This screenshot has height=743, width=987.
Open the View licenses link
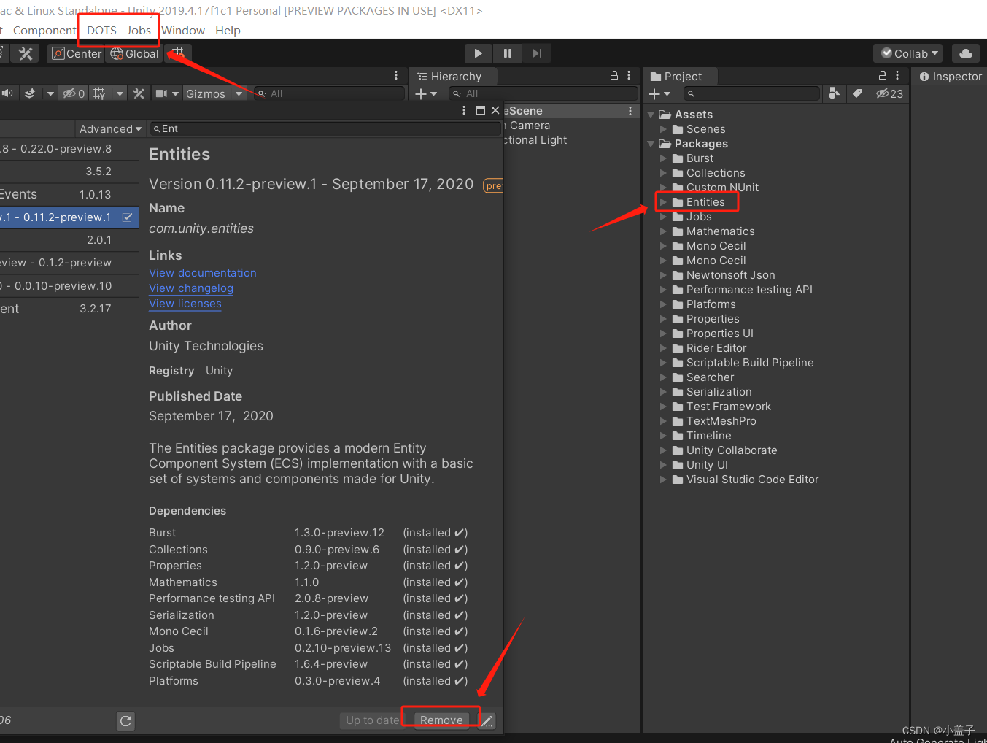point(185,304)
